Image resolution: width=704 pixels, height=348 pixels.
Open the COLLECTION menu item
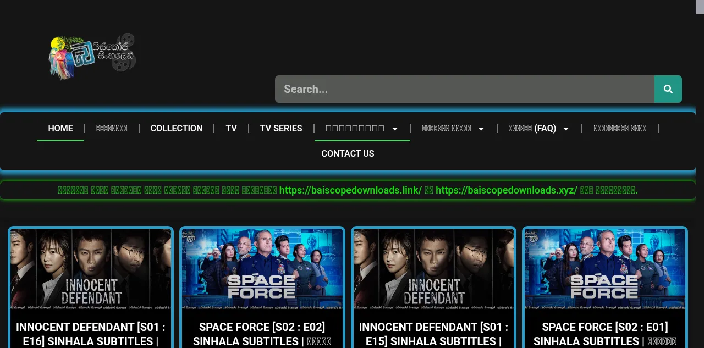pyautogui.click(x=177, y=128)
